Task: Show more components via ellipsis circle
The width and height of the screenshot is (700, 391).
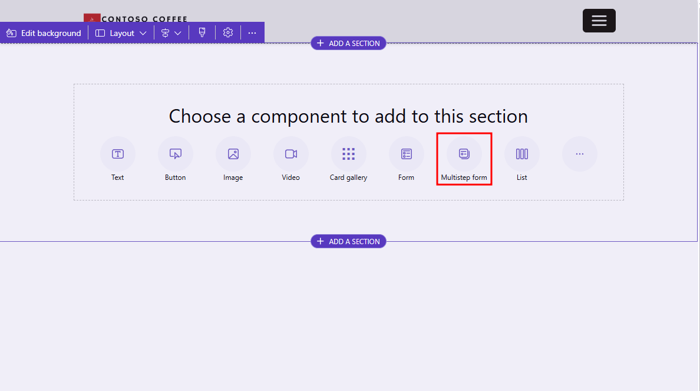Action: [x=579, y=155]
